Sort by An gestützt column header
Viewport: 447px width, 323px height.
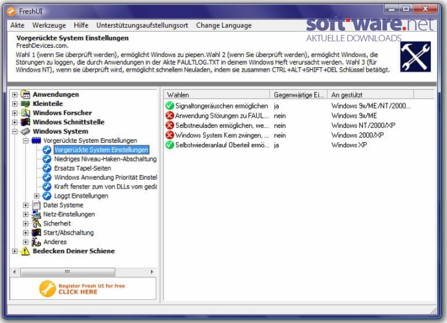point(371,94)
